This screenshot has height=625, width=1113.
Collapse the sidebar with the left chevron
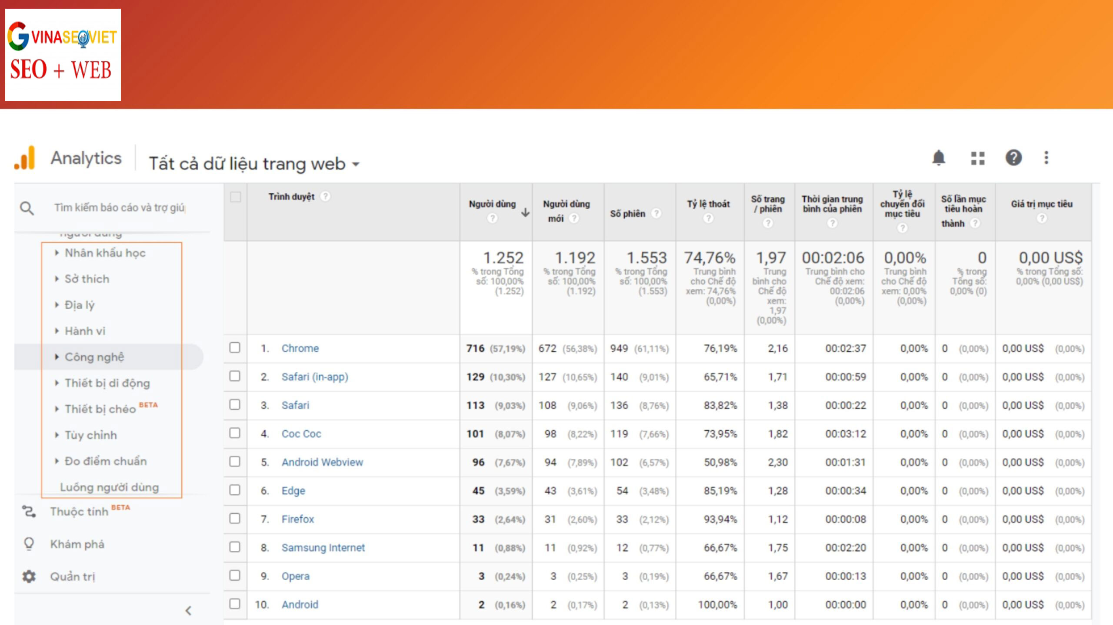click(x=188, y=611)
